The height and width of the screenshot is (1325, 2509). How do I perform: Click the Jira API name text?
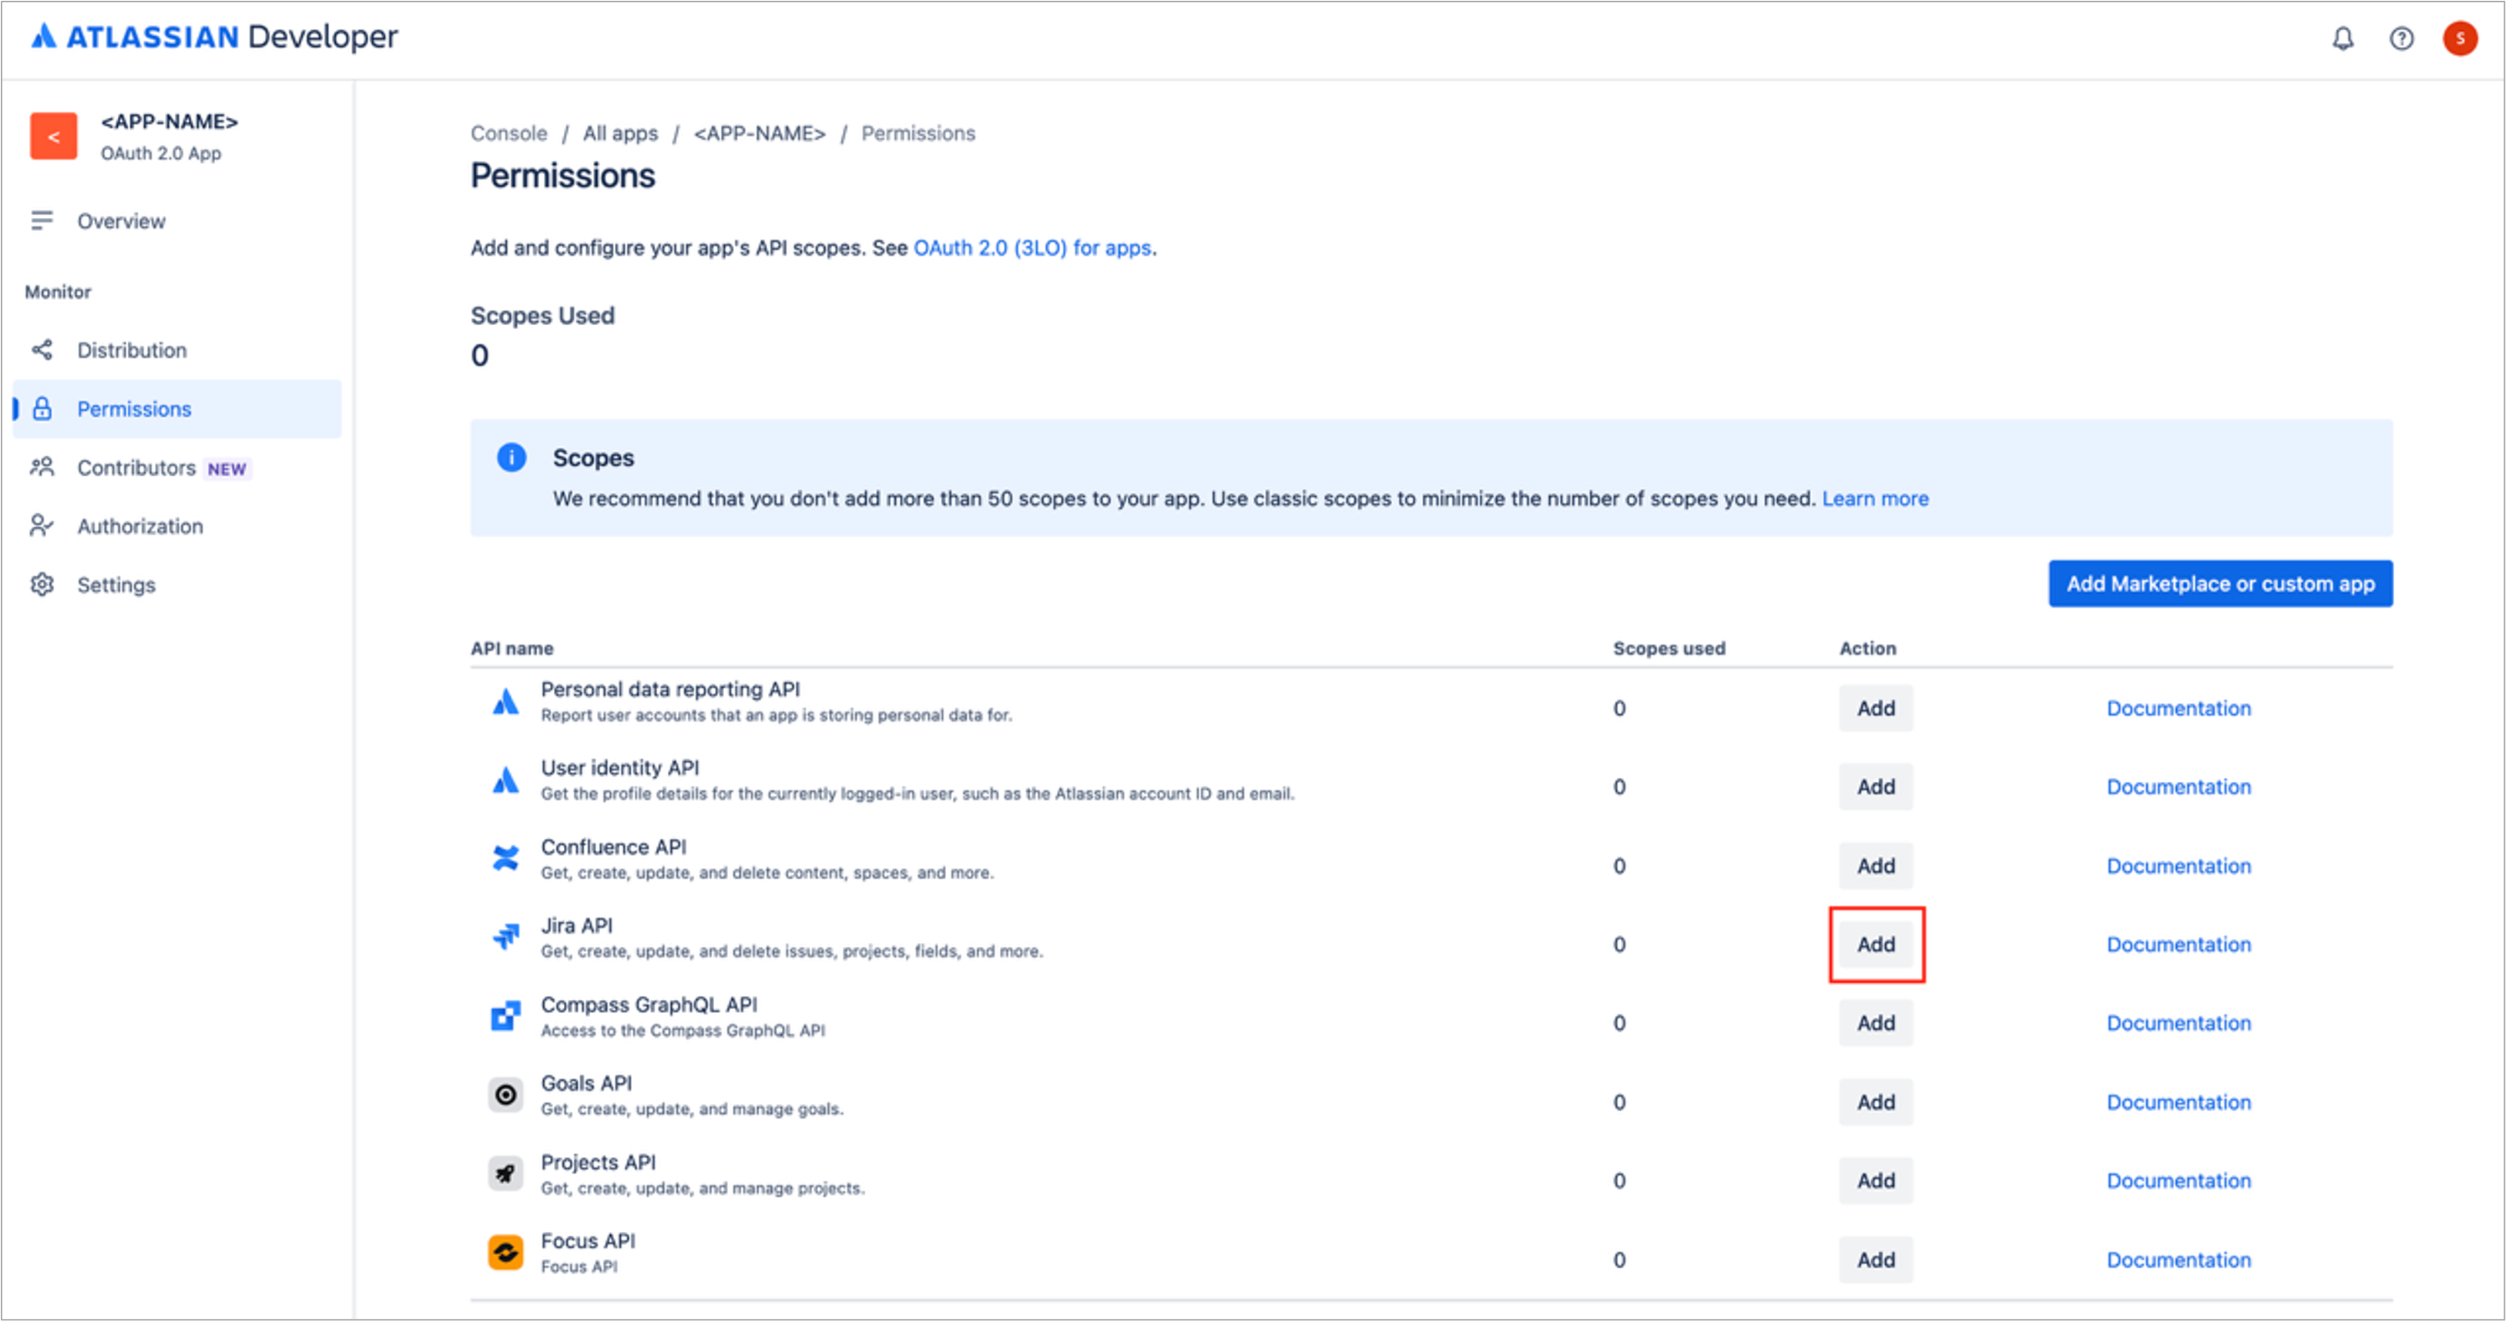coord(577,925)
